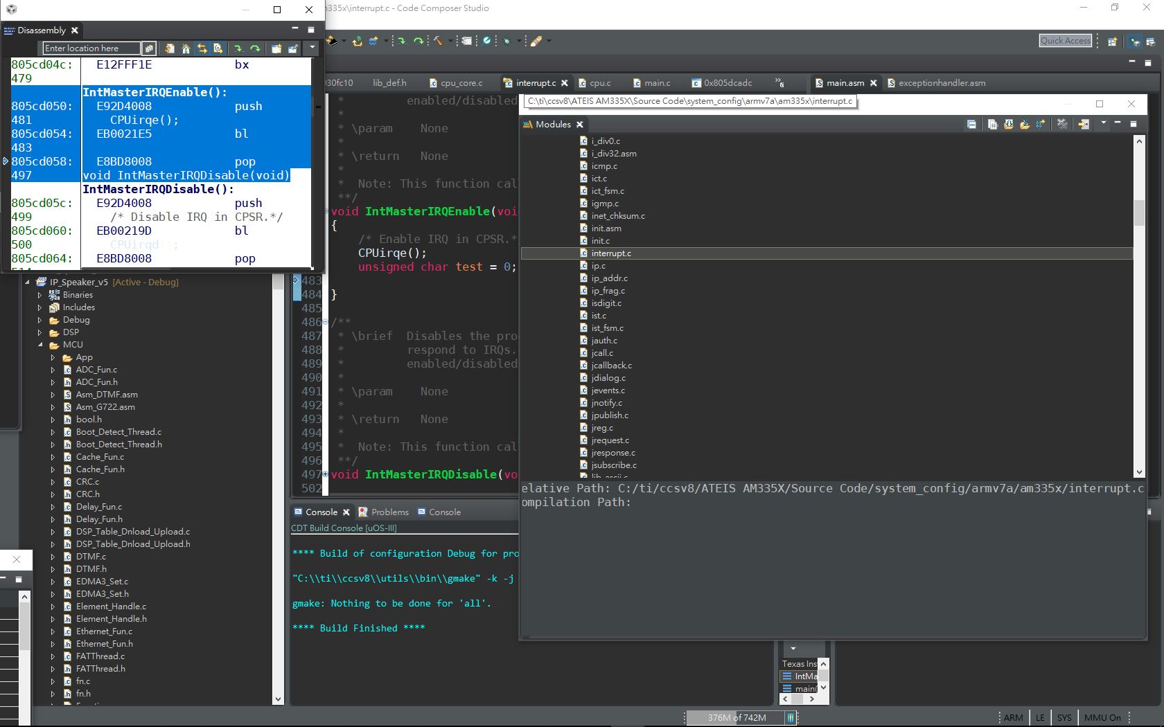Select ip_addr.c in the Modules list

click(x=609, y=278)
